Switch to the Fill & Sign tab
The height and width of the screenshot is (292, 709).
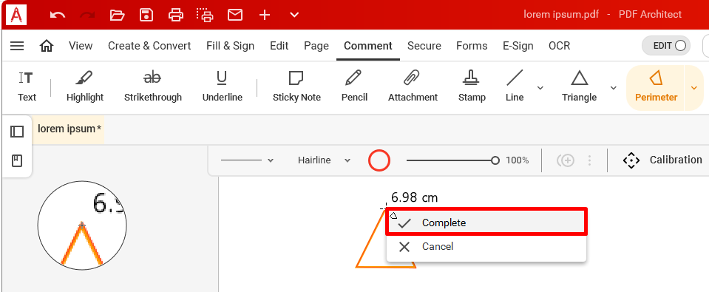(x=230, y=46)
